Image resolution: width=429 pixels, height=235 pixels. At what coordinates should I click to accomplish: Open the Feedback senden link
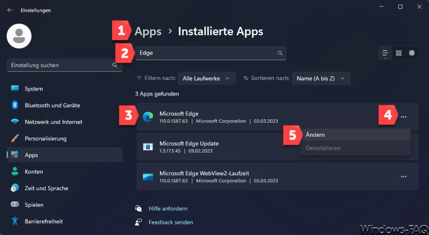(x=171, y=222)
